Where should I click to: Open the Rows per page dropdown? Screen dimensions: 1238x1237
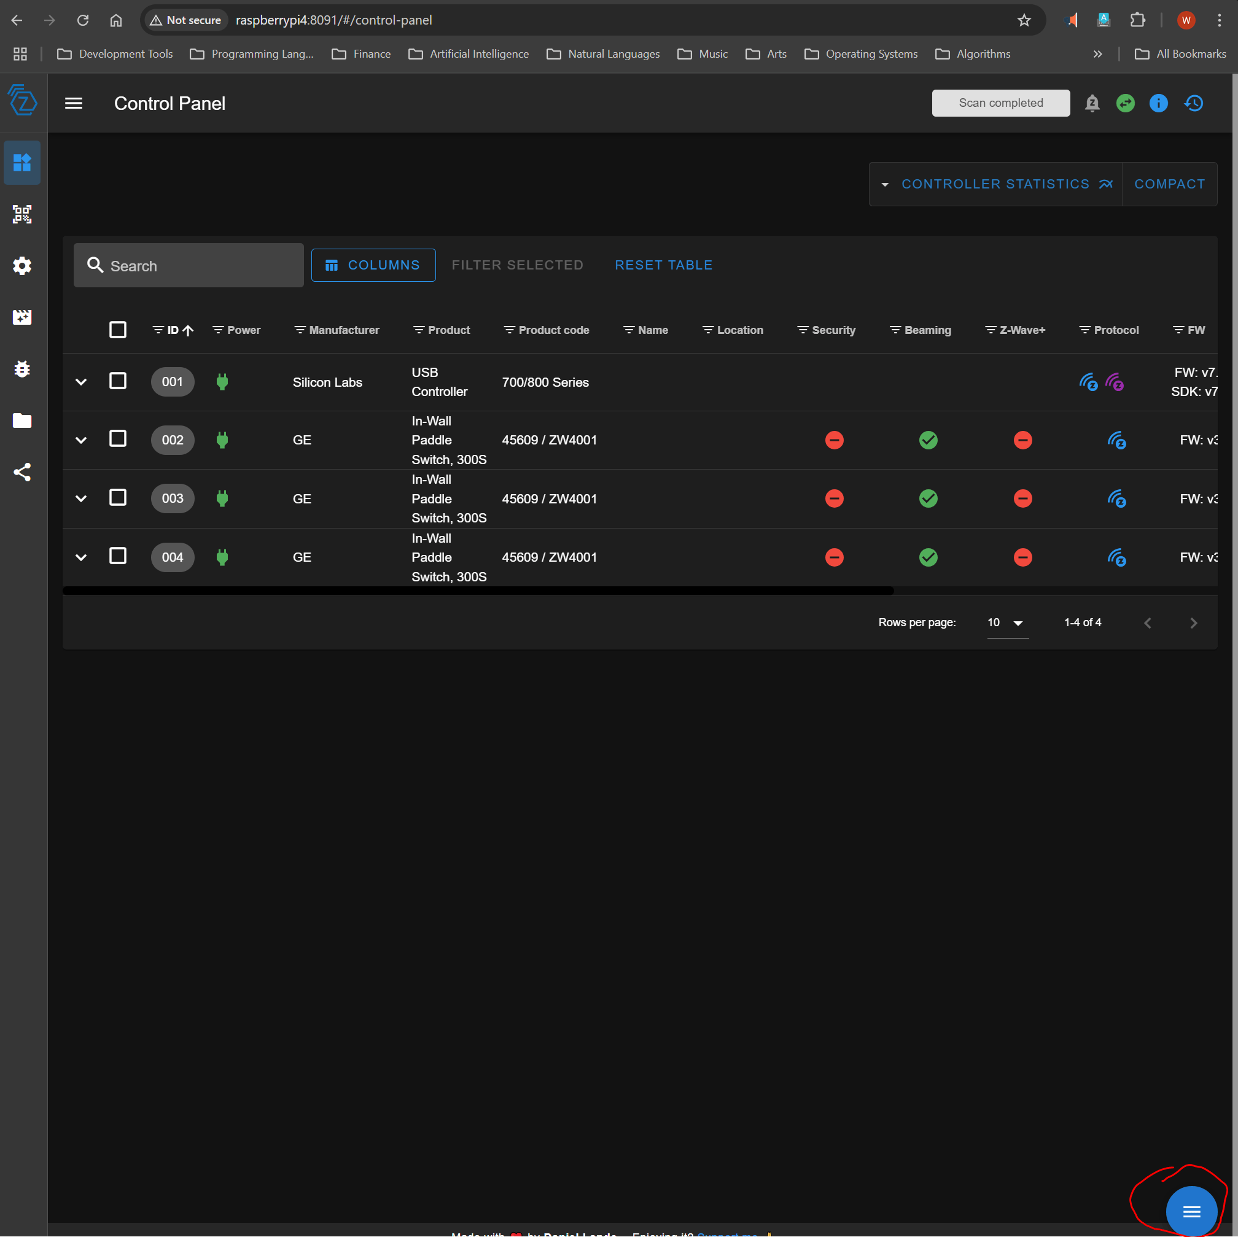[1007, 622]
